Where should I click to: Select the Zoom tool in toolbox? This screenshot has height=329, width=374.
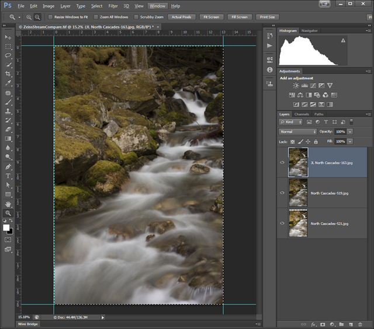[x=8, y=213]
